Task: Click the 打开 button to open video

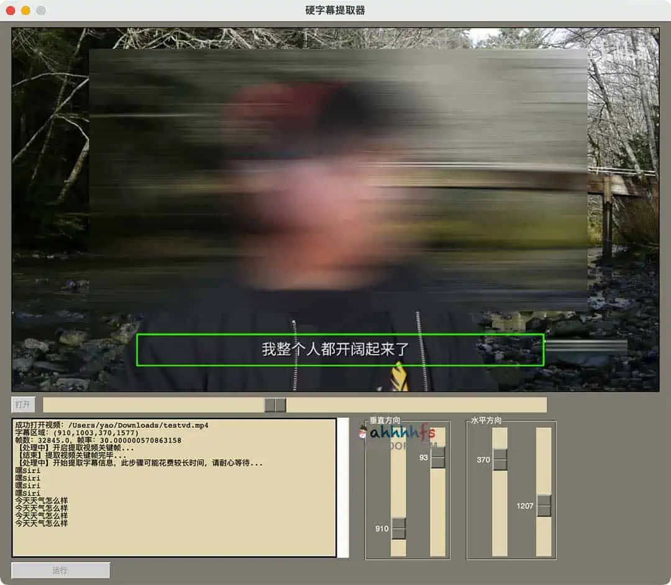Action: point(23,405)
